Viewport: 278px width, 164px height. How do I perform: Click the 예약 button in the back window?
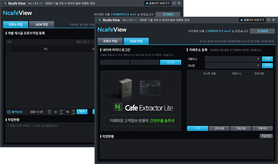(x=82, y=112)
